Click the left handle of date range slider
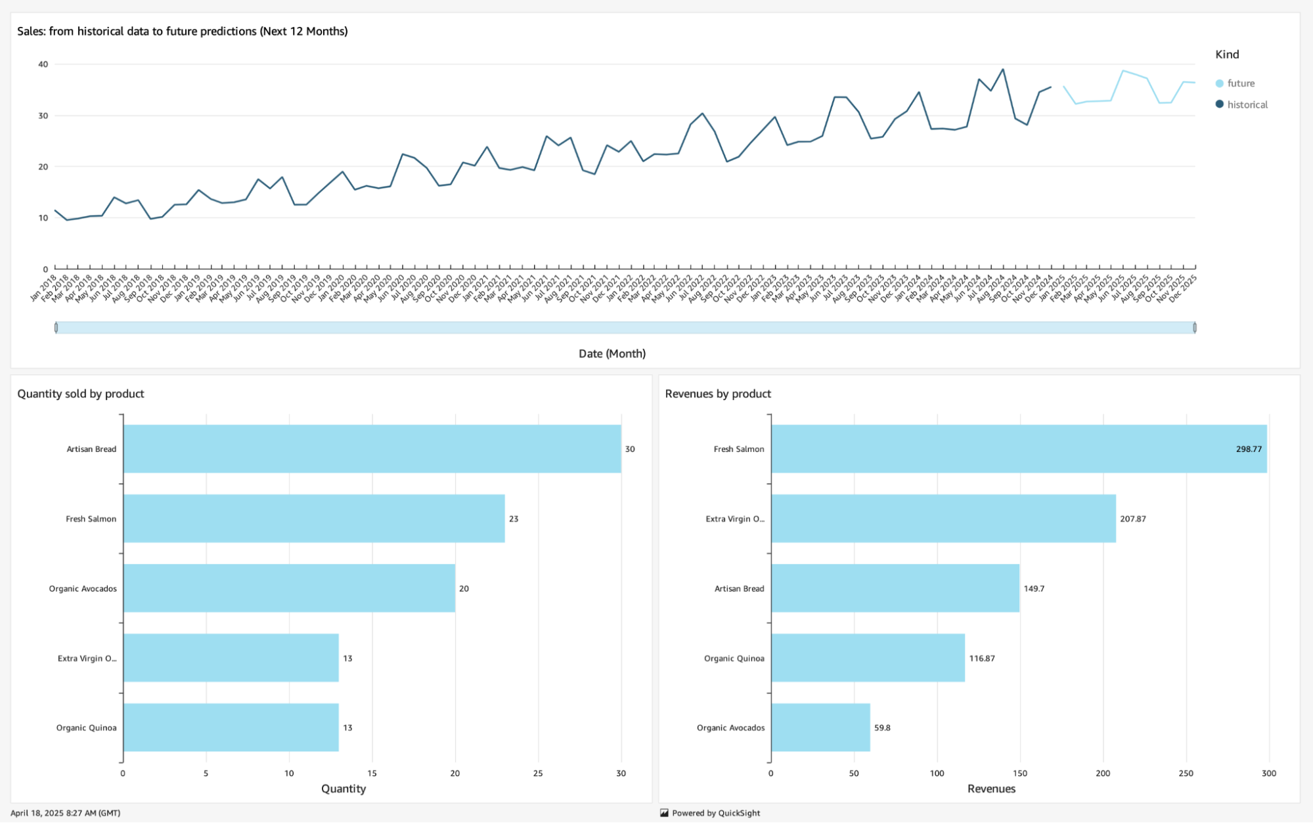Viewport: 1313px width, 823px height. coord(56,327)
